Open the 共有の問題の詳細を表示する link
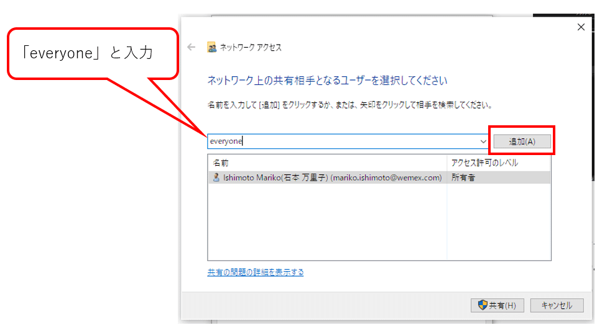 [256, 272]
